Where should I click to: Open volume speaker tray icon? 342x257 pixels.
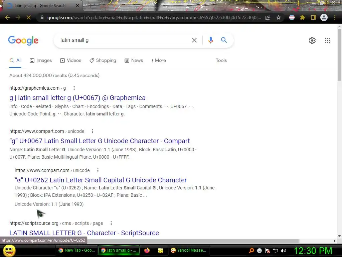tap(283, 251)
